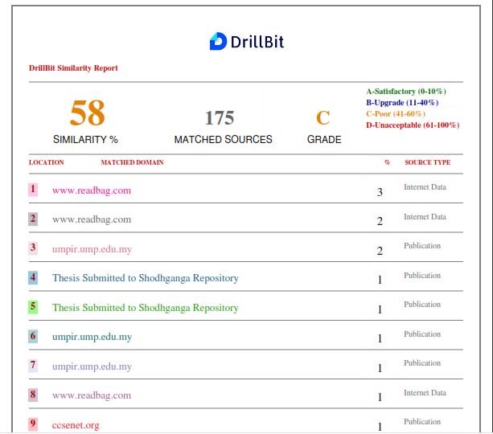Click the SOURCE TYPE column header

pos(428,162)
